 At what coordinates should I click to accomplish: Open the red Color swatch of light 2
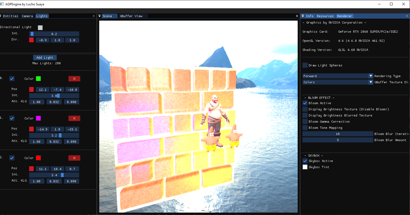pyautogui.click(x=38, y=158)
